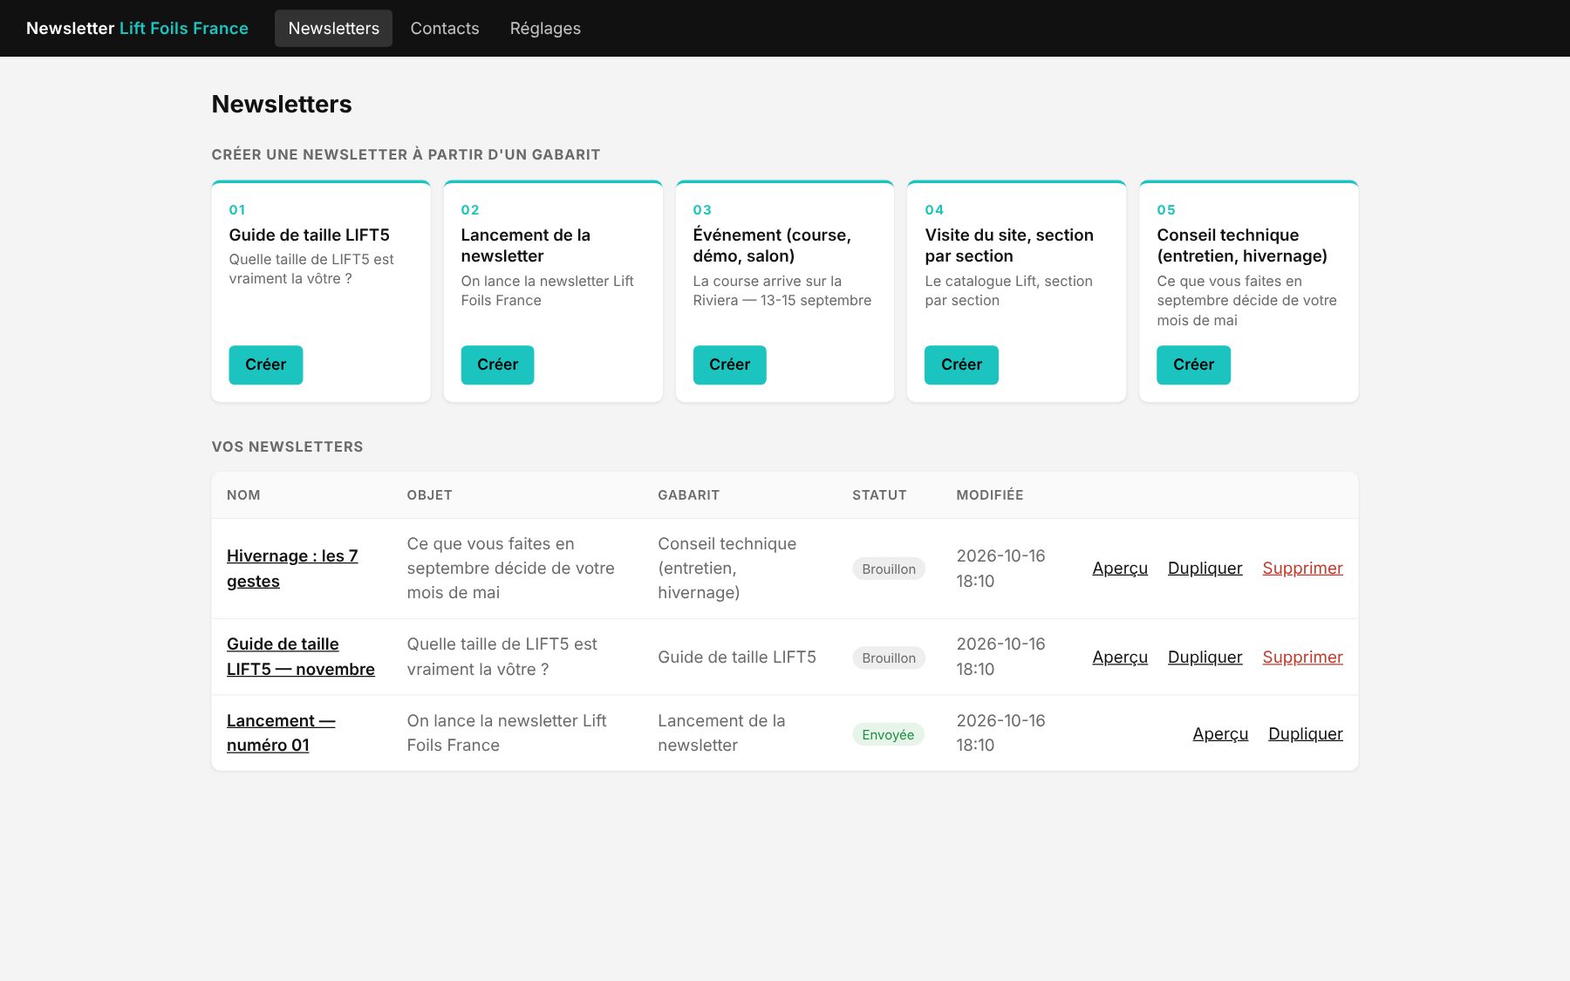This screenshot has height=981, width=1570.
Task: Duplicate the Guide de taille novembre newsletter
Action: 1205,657
